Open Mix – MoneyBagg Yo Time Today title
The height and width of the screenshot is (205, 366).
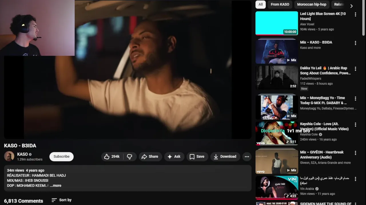coord(323,100)
